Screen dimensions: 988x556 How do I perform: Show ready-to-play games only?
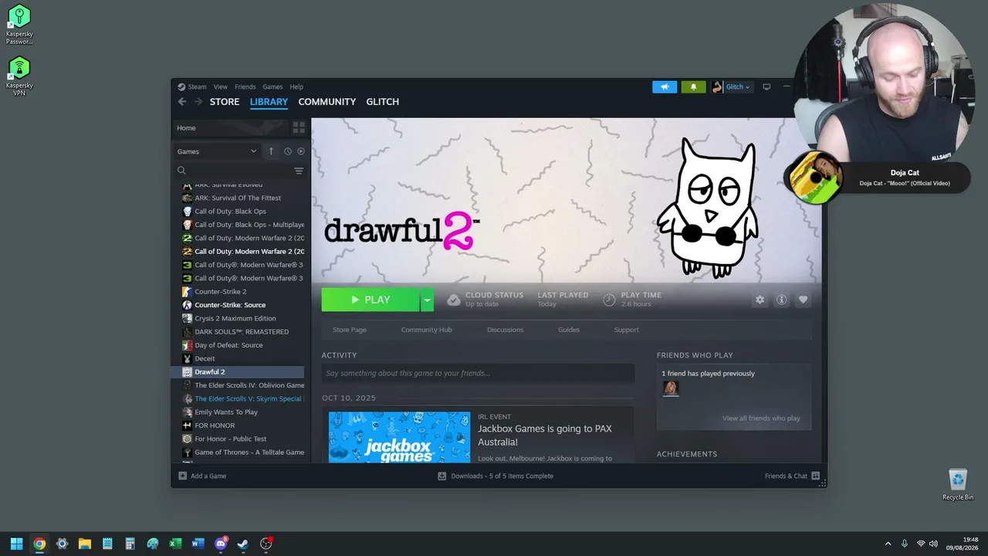tap(301, 151)
